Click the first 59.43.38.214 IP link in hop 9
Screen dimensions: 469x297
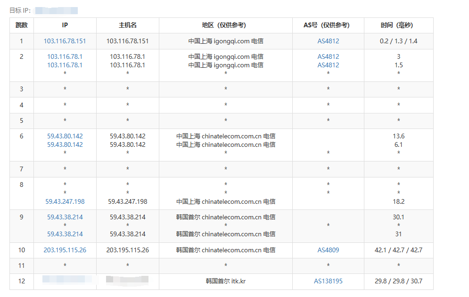65,217
